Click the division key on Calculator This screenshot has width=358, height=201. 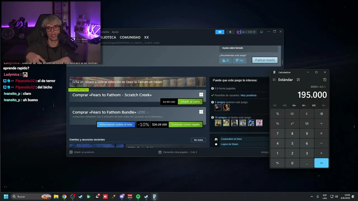(321, 124)
